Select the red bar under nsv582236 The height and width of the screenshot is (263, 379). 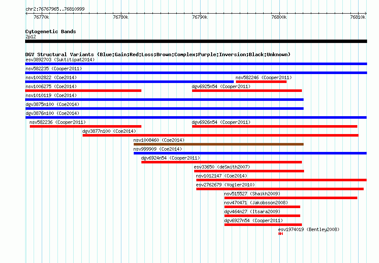click(x=86, y=126)
